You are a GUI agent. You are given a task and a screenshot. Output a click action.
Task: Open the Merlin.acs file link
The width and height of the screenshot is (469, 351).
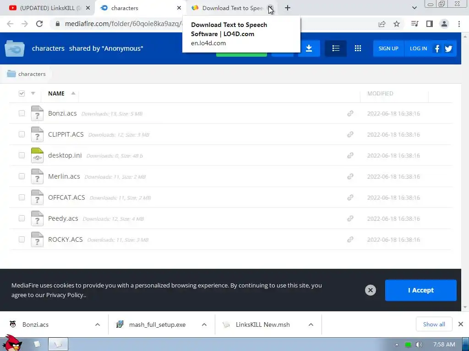pos(64,176)
